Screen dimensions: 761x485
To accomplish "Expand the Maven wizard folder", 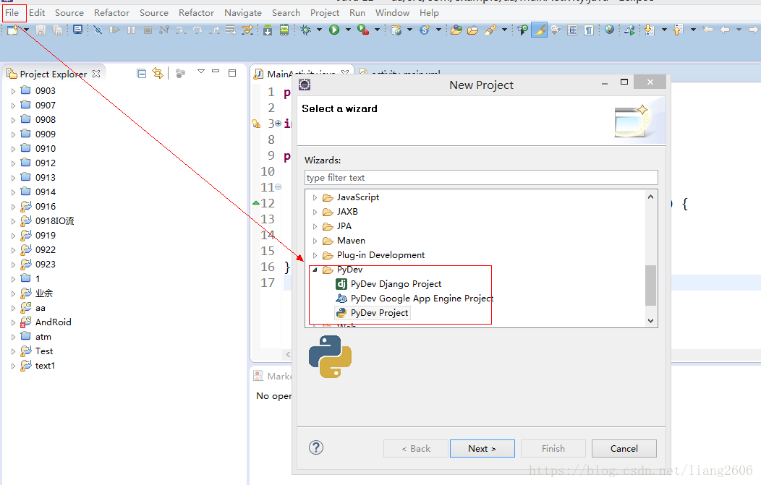I will click(x=315, y=241).
